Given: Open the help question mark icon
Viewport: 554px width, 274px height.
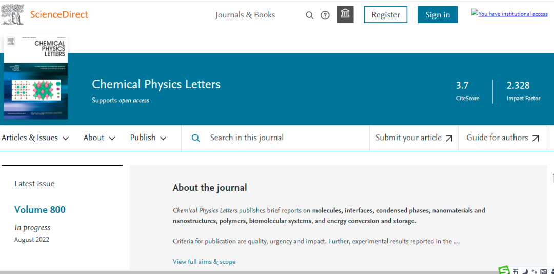Looking at the screenshot, I should click(325, 15).
